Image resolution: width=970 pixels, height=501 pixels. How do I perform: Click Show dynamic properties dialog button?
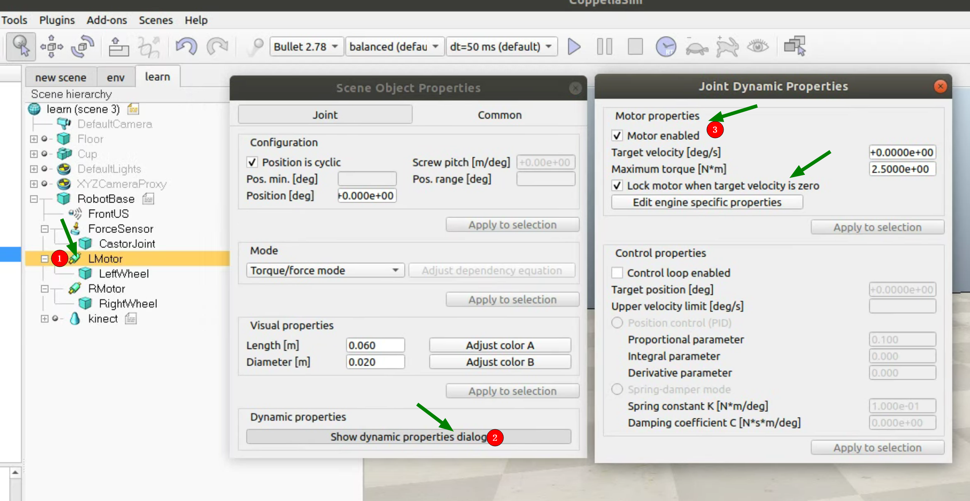409,437
